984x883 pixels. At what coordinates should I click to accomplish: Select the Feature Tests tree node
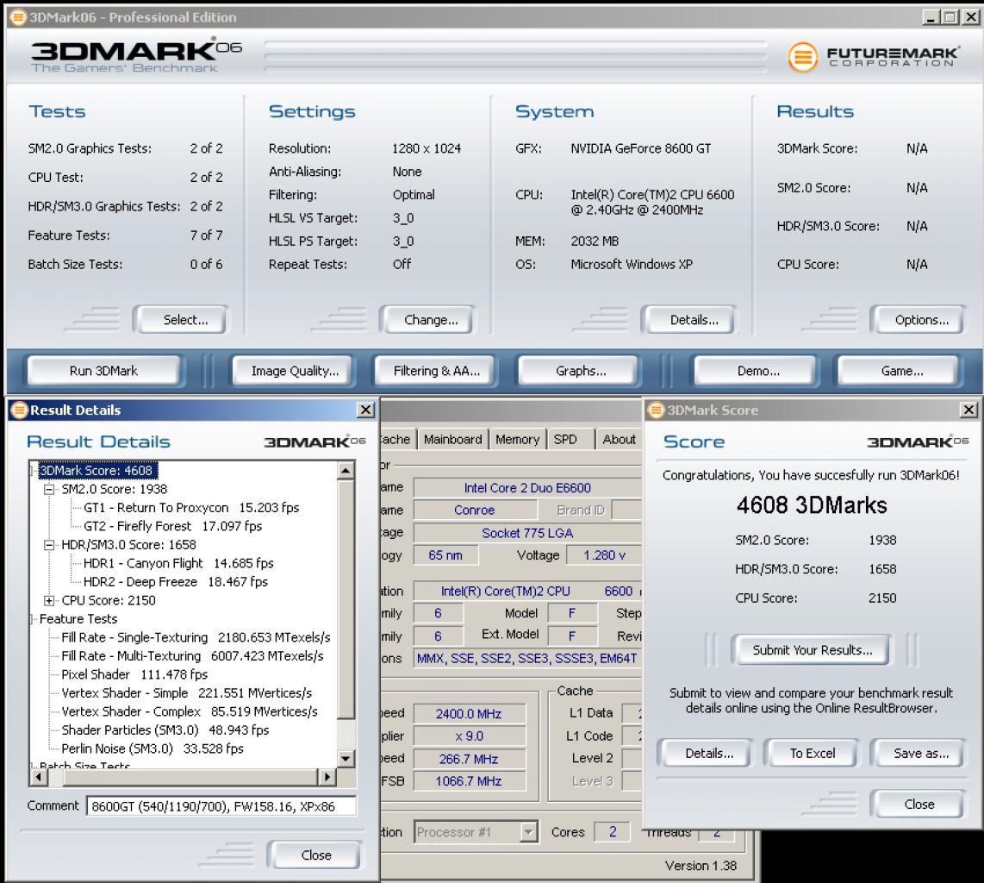[78, 619]
